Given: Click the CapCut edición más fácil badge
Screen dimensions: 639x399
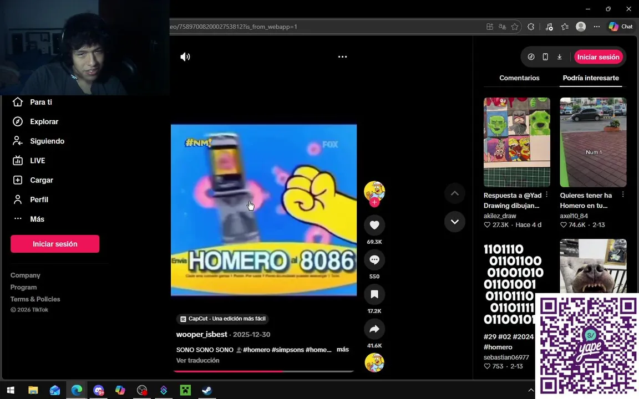Looking at the screenshot, I should [x=222, y=319].
